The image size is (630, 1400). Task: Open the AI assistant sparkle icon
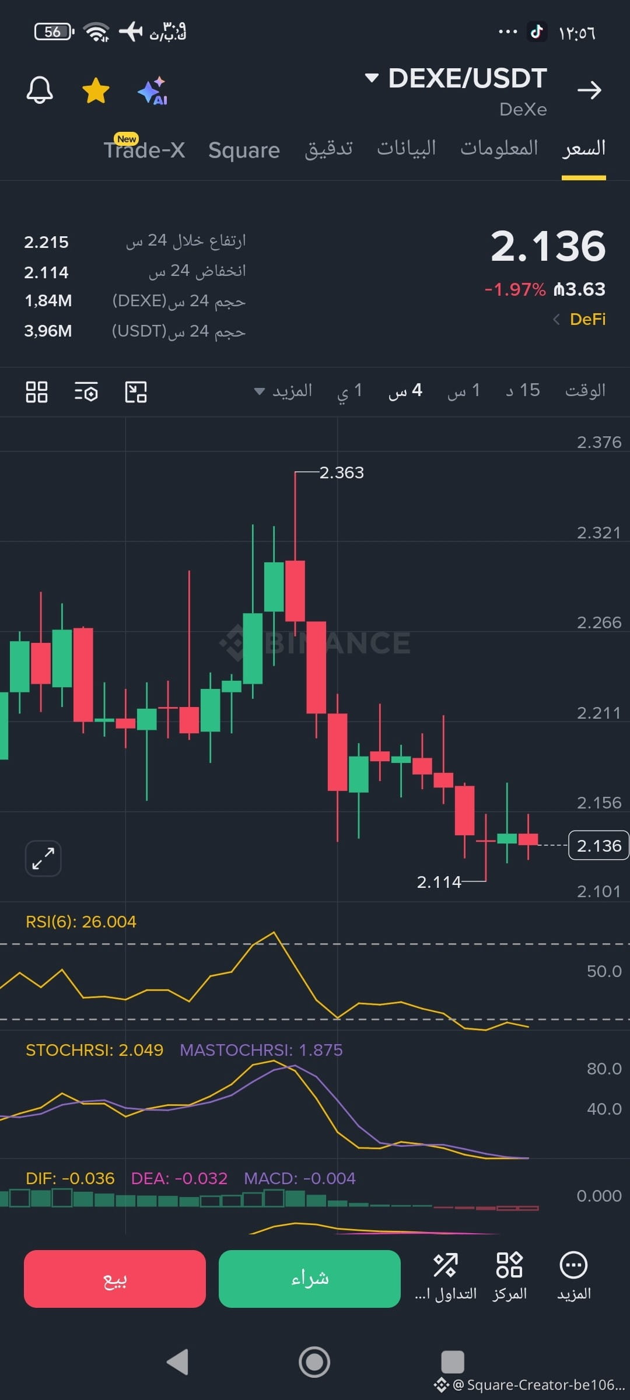point(153,91)
